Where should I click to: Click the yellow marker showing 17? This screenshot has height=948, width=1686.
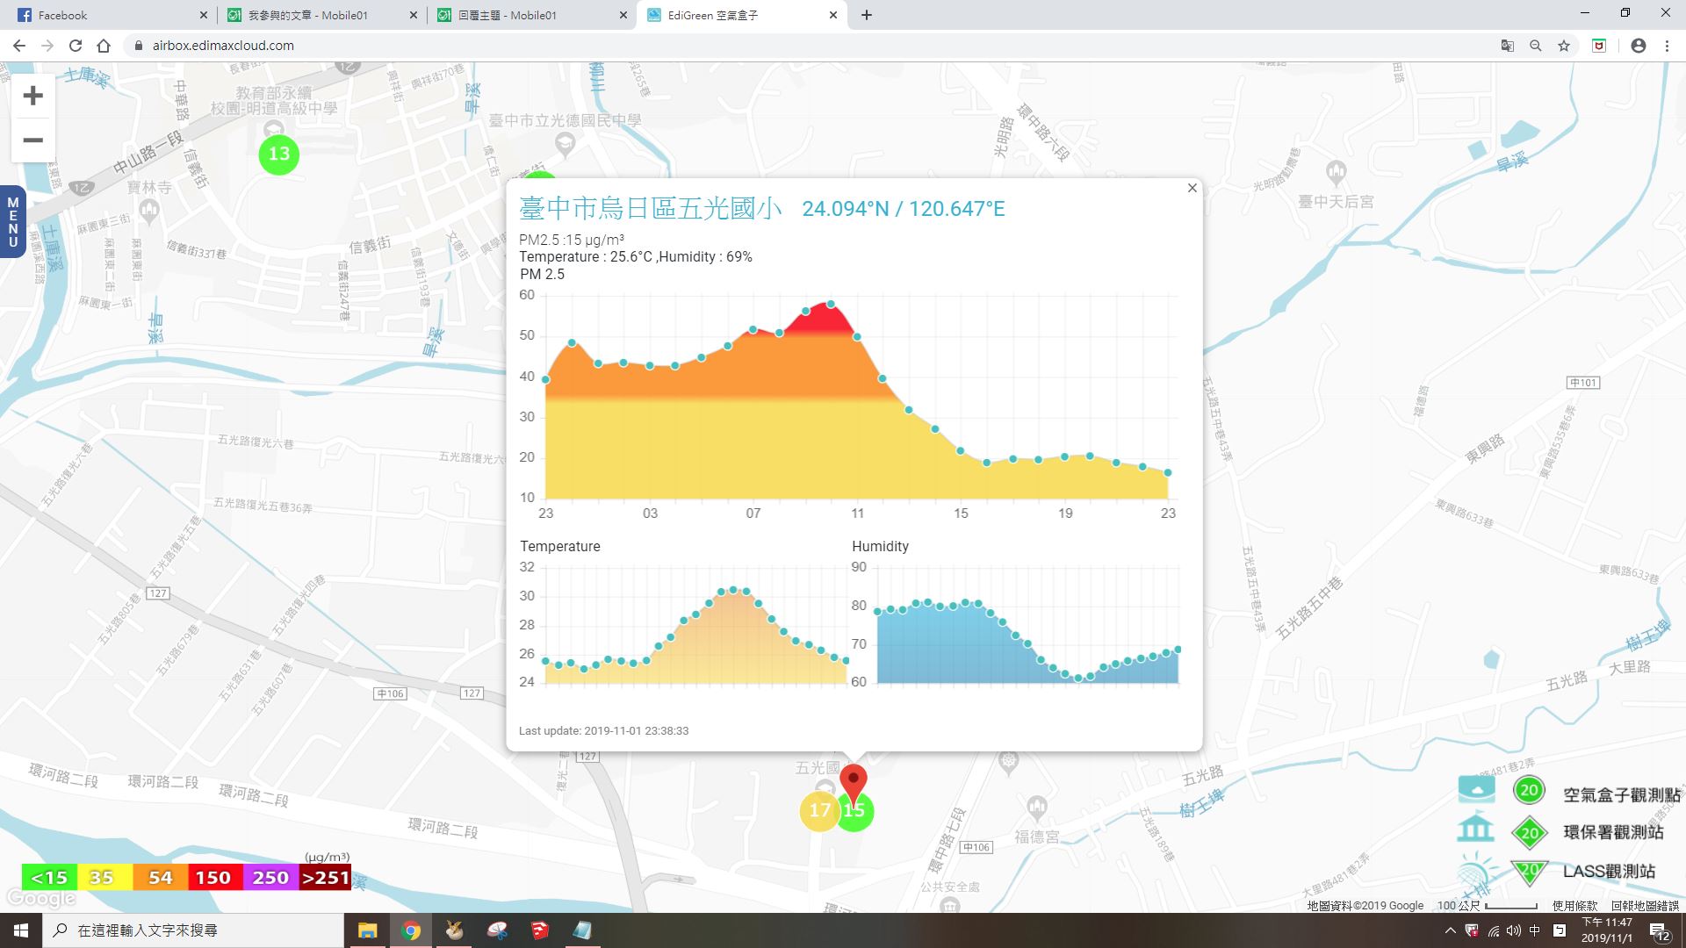pyautogui.click(x=819, y=810)
